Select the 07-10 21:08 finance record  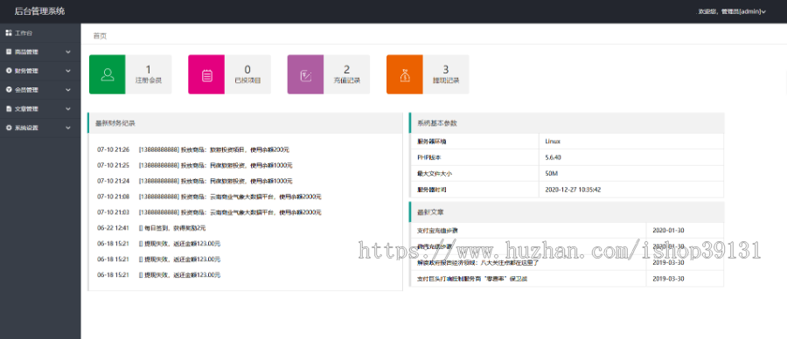click(x=209, y=197)
